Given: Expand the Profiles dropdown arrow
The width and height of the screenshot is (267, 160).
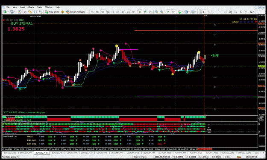Looking at the screenshot, I should (x=15, y=12).
